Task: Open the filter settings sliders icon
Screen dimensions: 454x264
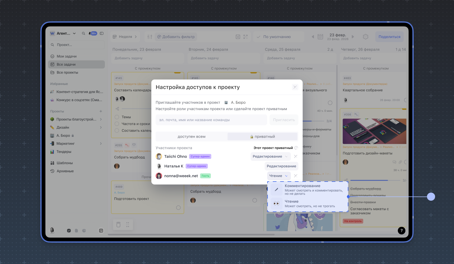Action: coord(150,37)
